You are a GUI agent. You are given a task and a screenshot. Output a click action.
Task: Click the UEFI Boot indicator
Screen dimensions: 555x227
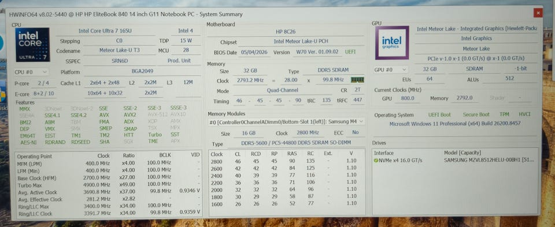(439, 114)
